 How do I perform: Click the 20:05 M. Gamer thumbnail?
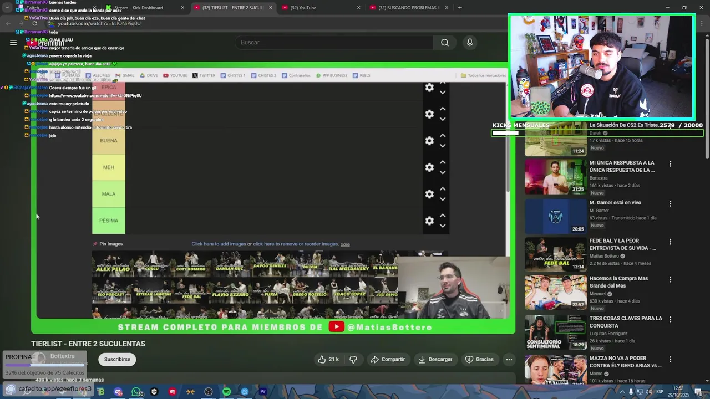(x=555, y=217)
